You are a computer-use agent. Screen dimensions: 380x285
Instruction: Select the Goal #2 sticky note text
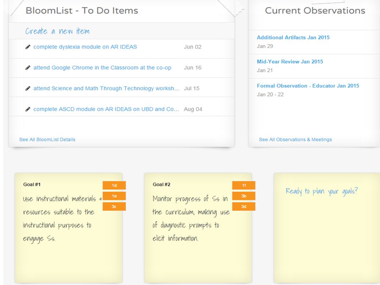click(x=191, y=218)
